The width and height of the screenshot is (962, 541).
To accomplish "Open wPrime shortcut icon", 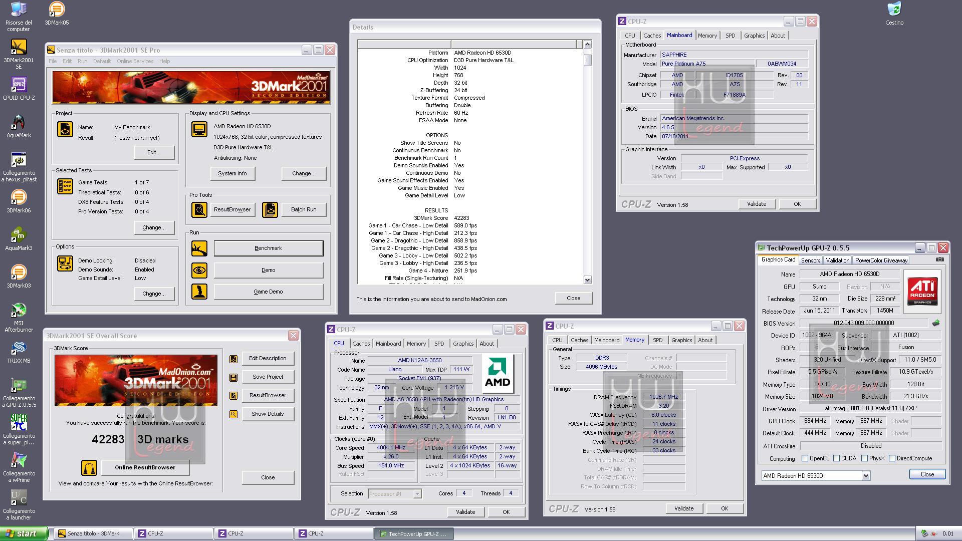I will pos(19,467).
